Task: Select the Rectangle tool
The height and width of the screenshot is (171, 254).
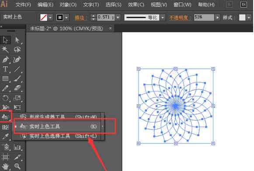Action: pyautogui.click(x=5, y=79)
